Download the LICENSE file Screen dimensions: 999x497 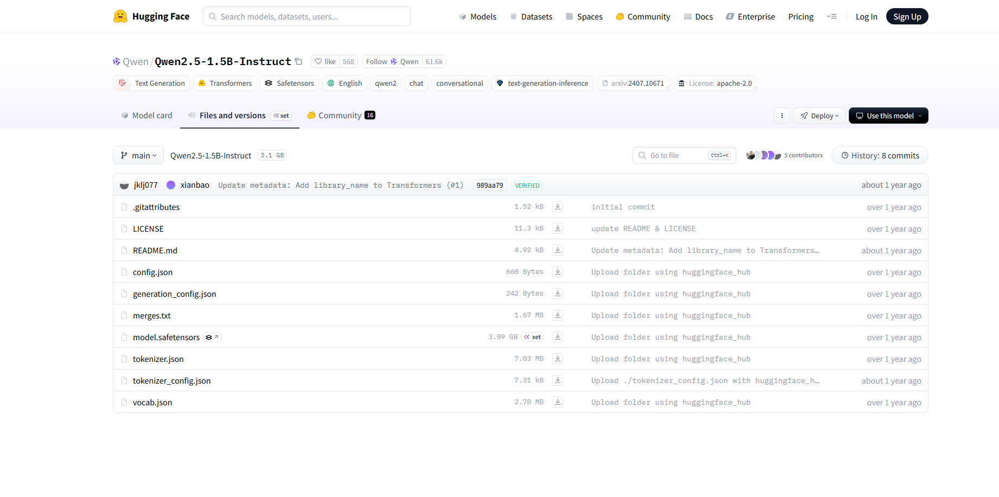click(558, 228)
